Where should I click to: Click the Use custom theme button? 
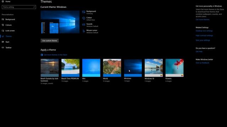pyautogui.click(x=50, y=41)
